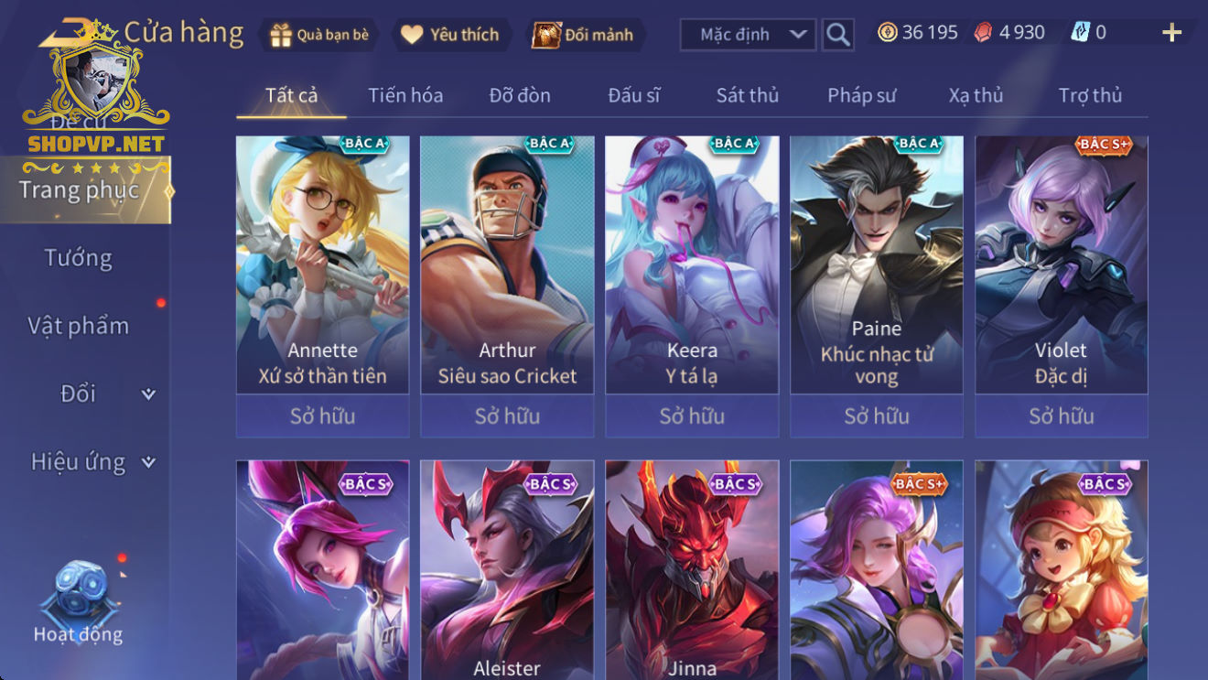The image size is (1208, 680).
Task: Tap the plus icon to add currency
Action: tap(1171, 33)
